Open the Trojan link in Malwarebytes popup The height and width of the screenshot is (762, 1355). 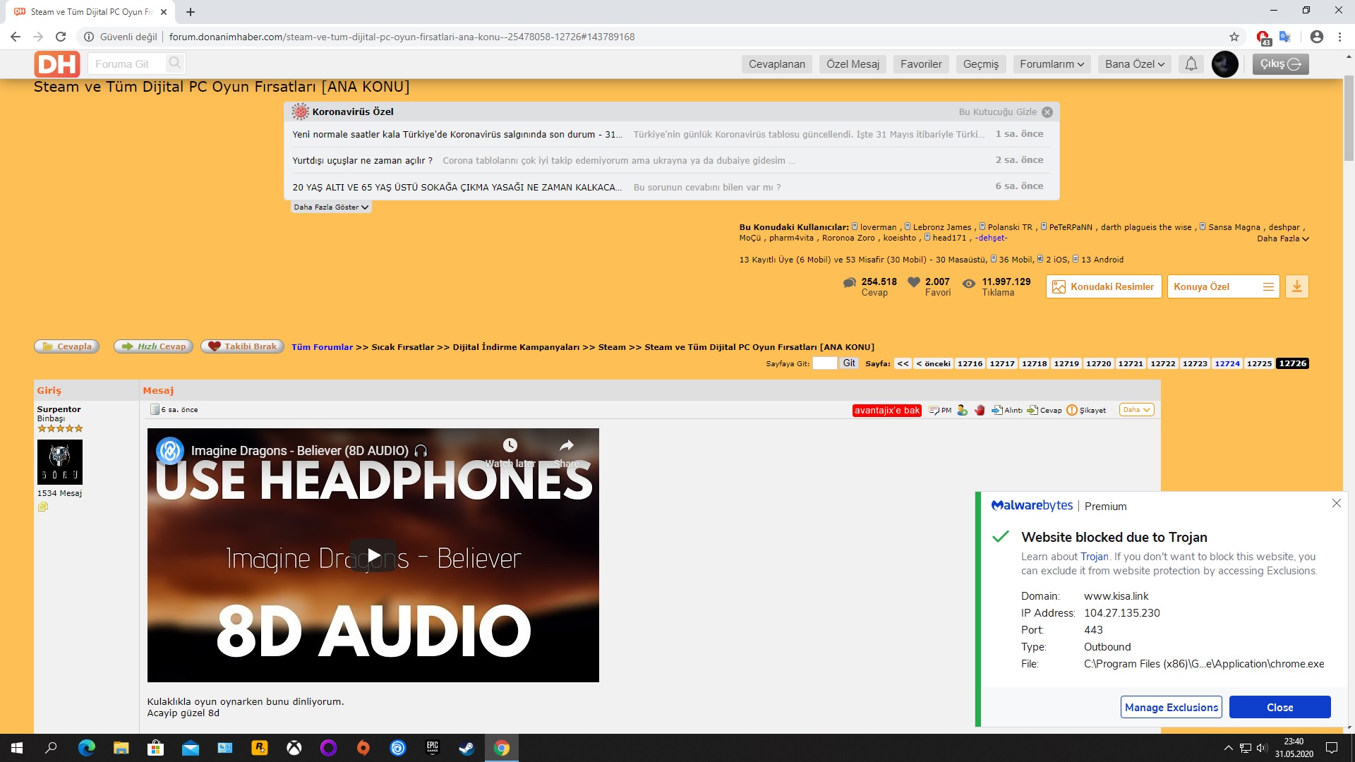[x=1094, y=557]
